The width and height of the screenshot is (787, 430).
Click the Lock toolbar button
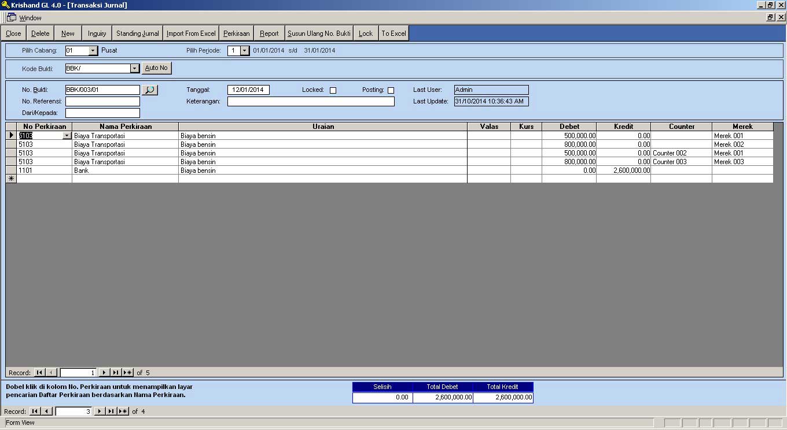point(366,34)
